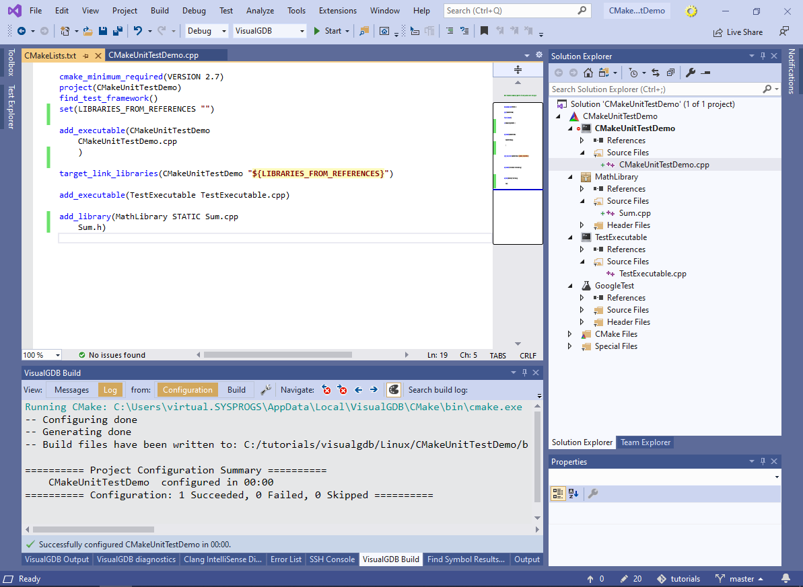The width and height of the screenshot is (803, 587).
Task: Navigate to the next build message arrow
Action: (374, 390)
